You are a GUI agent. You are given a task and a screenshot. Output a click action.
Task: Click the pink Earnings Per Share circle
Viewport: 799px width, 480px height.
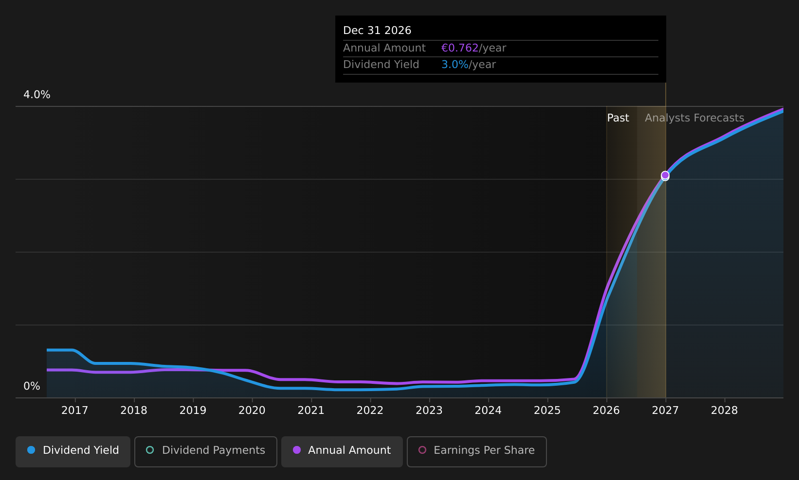pos(422,450)
